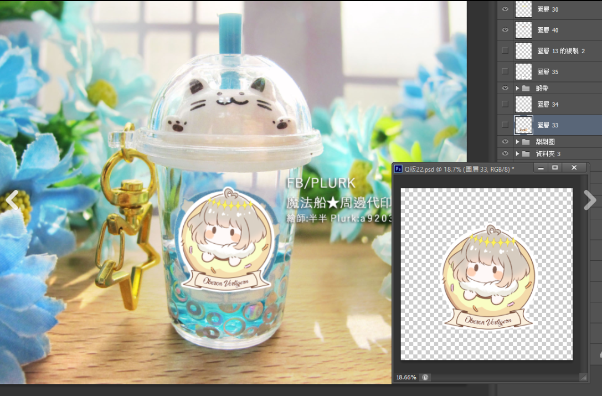Click the Oberon character artwork on the canvas
This screenshot has width=602, height=396.
tap(487, 277)
